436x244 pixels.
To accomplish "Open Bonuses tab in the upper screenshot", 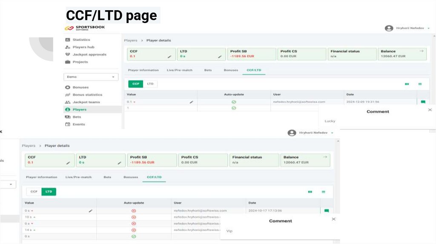I will [231, 70].
